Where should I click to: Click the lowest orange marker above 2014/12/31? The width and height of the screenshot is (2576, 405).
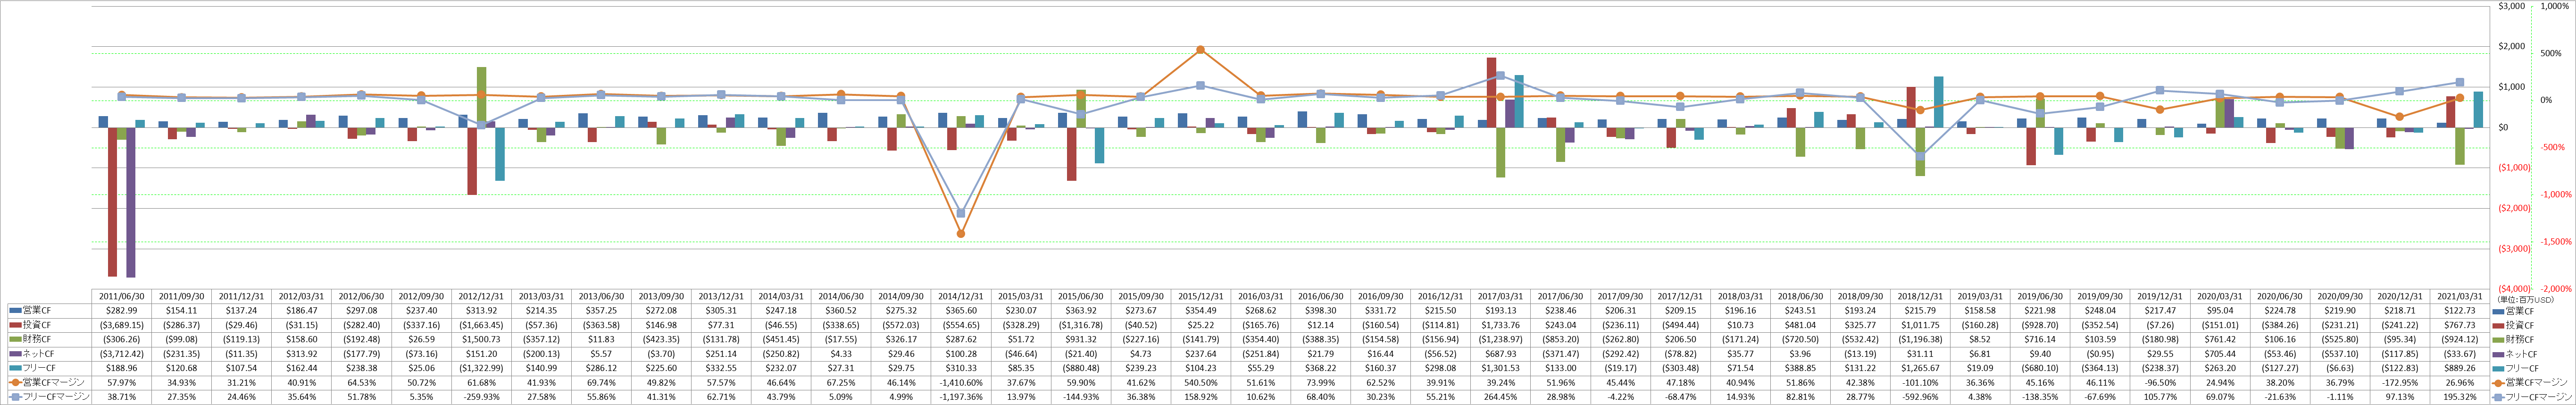coord(961,234)
